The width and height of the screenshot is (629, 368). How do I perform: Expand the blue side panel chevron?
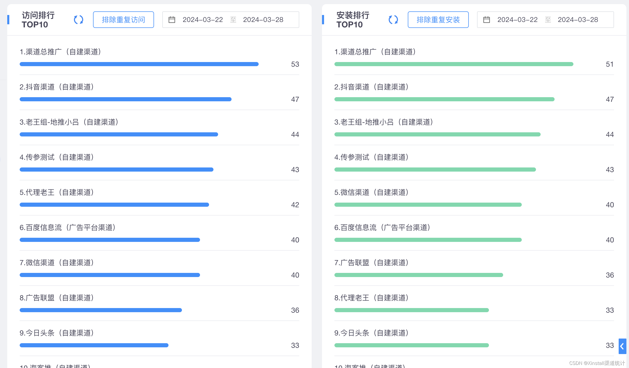[x=623, y=346]
